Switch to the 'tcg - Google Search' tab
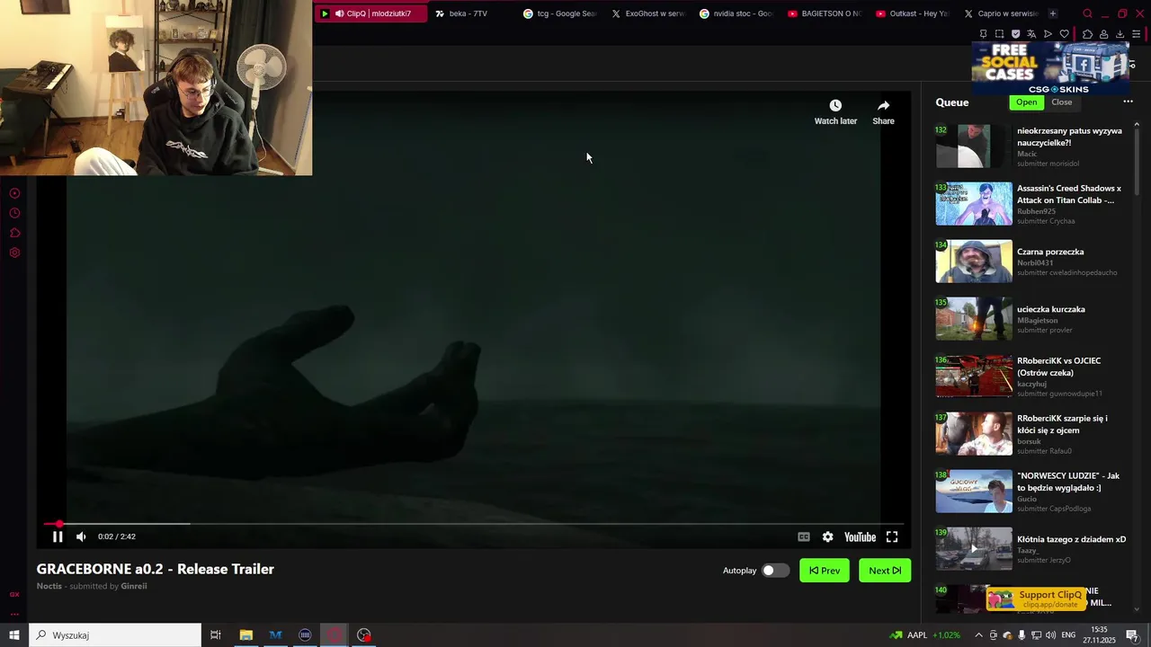The height and width of the screenshot is (647, 1151). (x=559, y=13)
